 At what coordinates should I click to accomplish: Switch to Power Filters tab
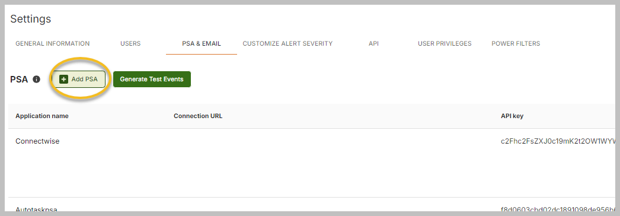(516, 43)
